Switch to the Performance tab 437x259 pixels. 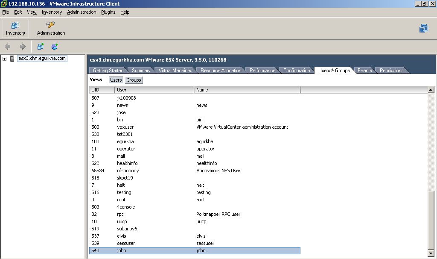point(262,71)
